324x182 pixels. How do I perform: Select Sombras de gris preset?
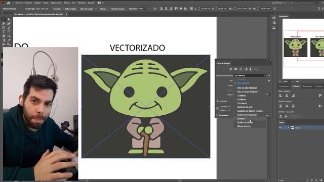pos(245,107)
